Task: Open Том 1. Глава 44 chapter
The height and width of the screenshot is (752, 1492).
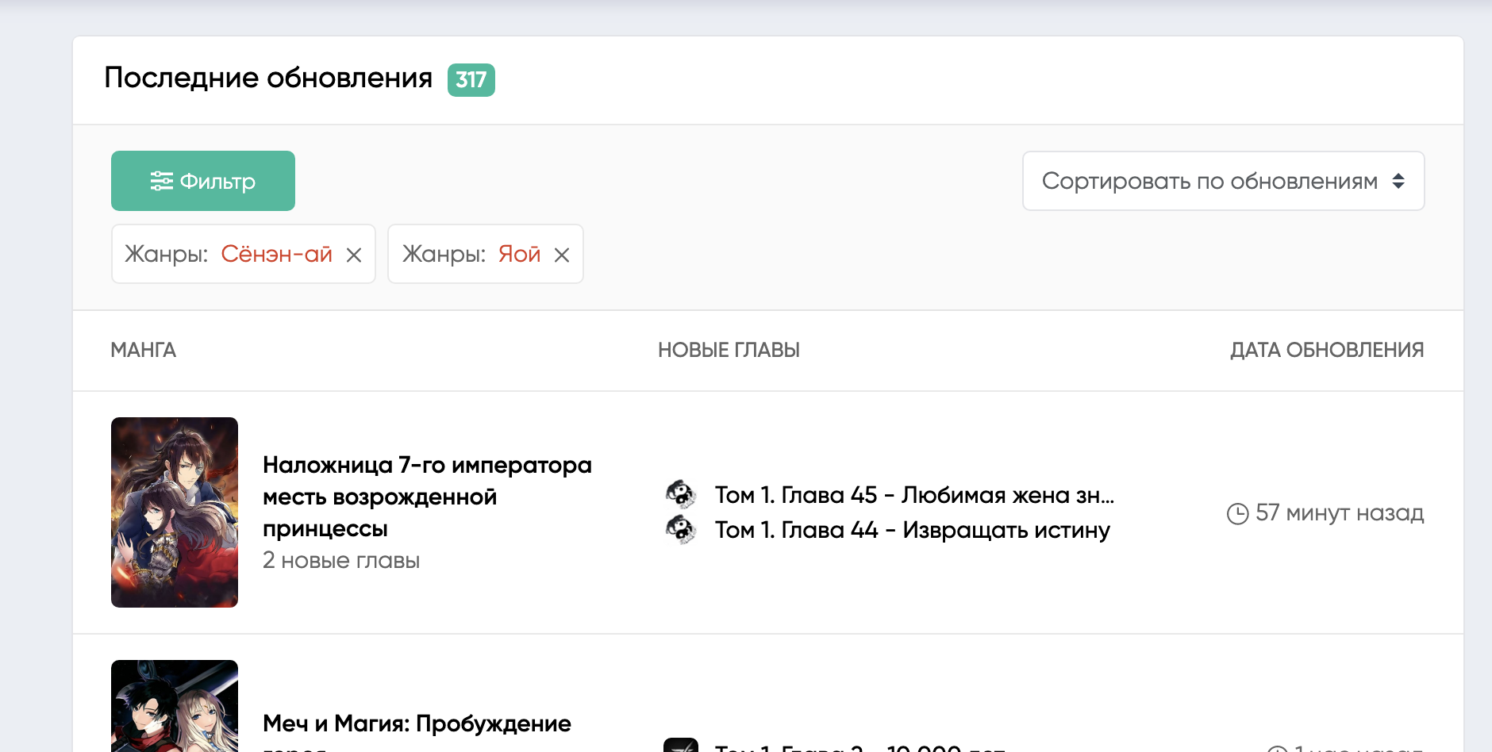Action: 913,530
